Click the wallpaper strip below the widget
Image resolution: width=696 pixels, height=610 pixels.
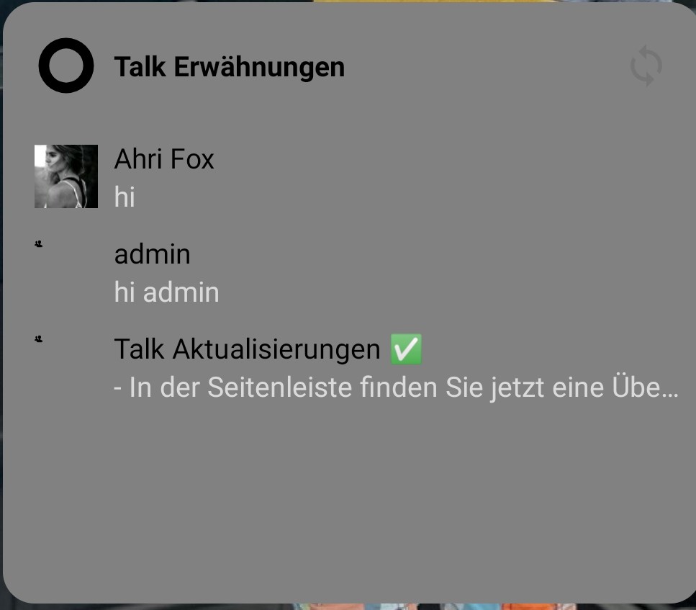click(435, 606)
